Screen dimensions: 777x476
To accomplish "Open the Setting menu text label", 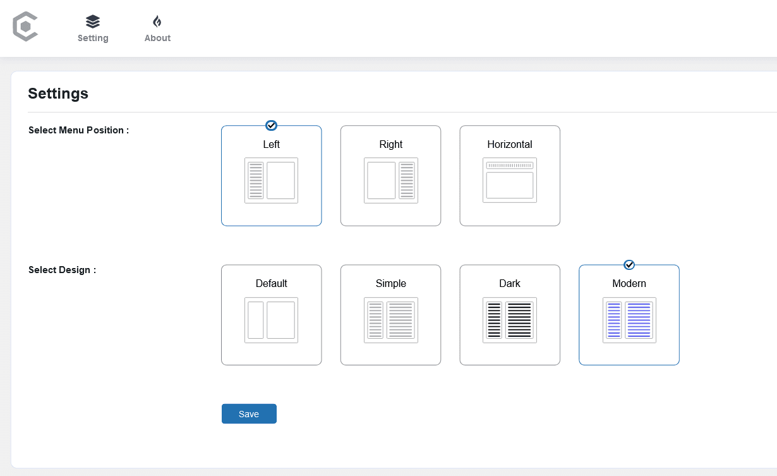I will [x=93, y=38].
